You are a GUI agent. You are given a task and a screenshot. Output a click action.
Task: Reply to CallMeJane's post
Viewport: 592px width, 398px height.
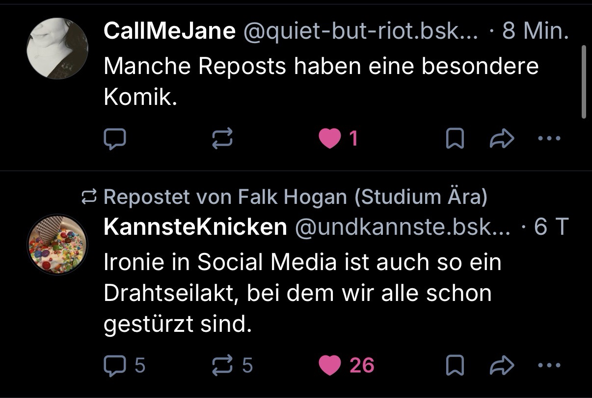[115, 140]
